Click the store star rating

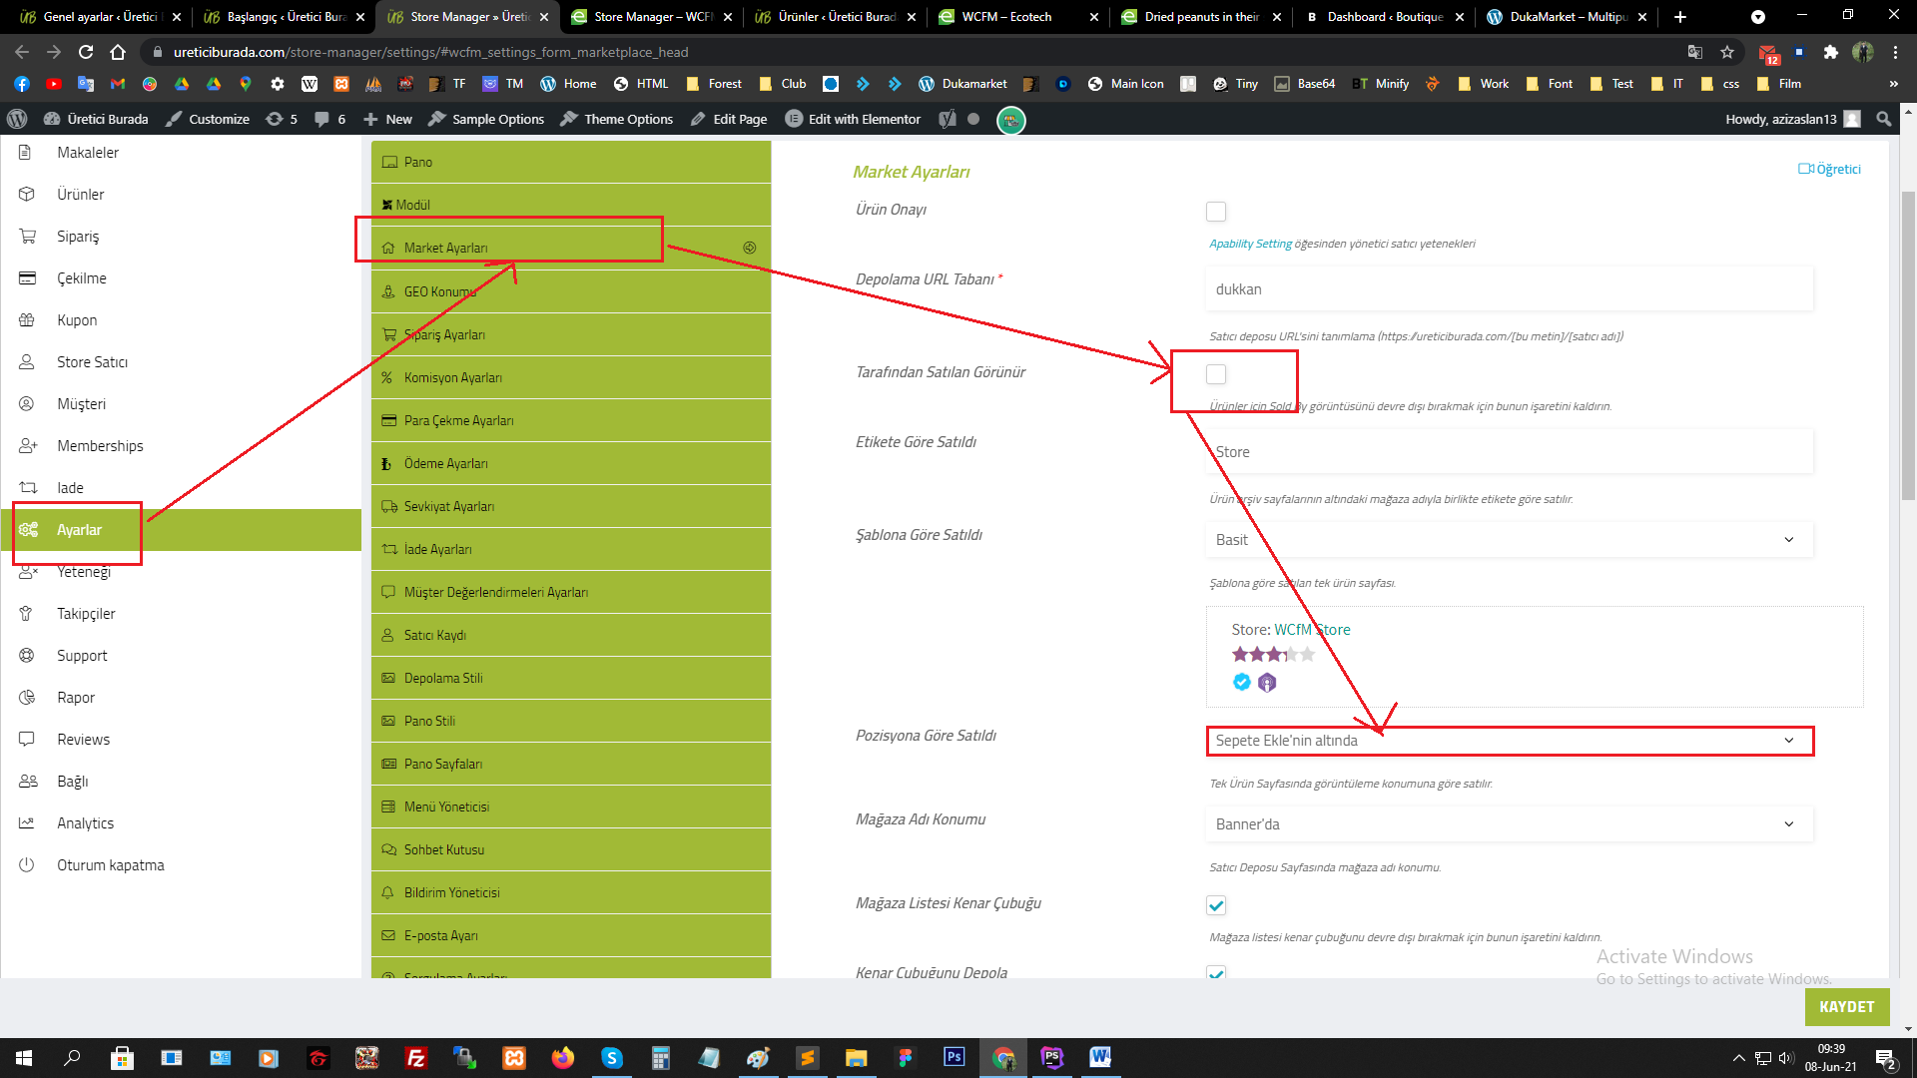point(1273,655)
